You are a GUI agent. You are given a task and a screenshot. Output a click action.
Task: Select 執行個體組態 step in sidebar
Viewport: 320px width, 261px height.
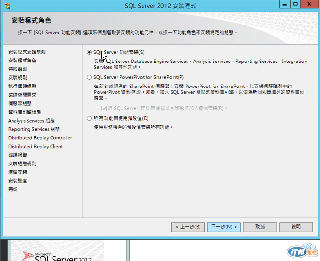point(22,86)
